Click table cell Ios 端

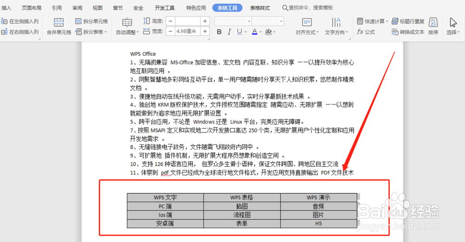pos(165,215)
